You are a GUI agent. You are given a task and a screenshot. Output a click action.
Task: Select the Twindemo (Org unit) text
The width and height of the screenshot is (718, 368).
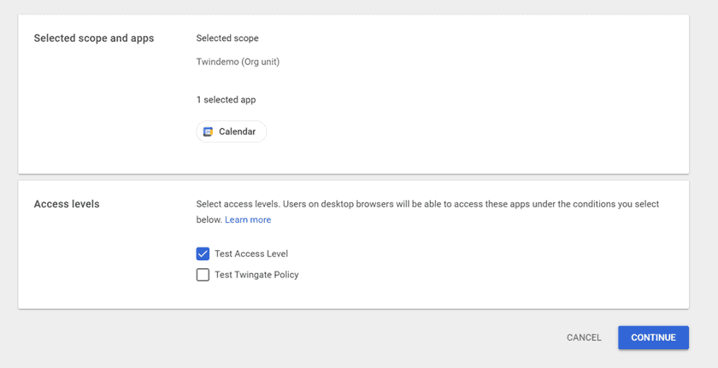pos(238,61)
